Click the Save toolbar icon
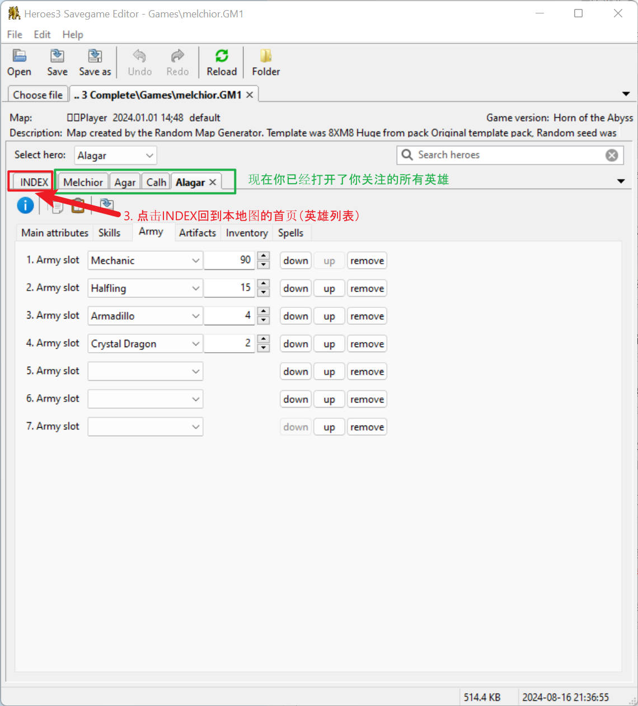Image resolution: width=638 pixels, height=706 pixels. (57, 56)
